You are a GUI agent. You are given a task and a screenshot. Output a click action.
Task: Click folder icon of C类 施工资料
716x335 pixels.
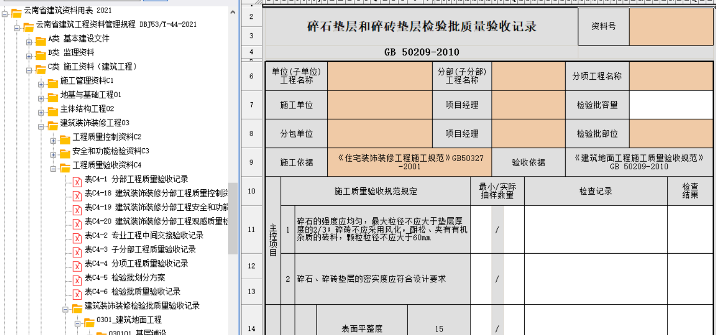click(x=40, y=69)
